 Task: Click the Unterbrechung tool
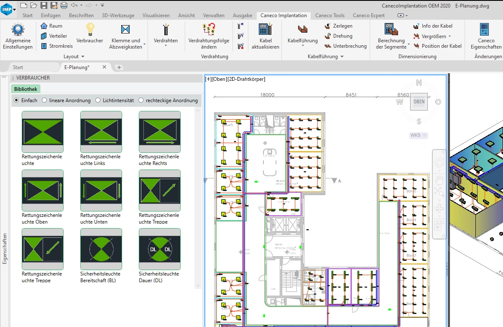click(345, 46)
